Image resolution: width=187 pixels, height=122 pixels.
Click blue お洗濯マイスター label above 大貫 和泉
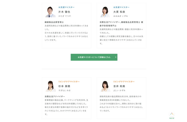coord(121,7)
